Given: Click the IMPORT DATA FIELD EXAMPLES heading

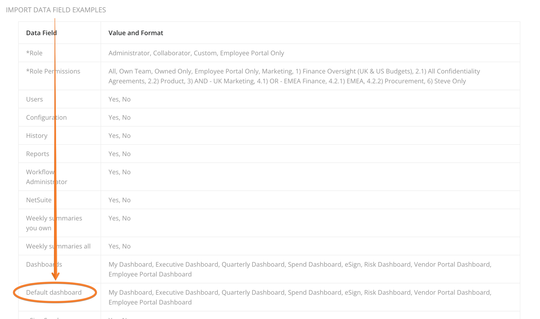Looking at the screenshot, I should (x=56, y=10).
